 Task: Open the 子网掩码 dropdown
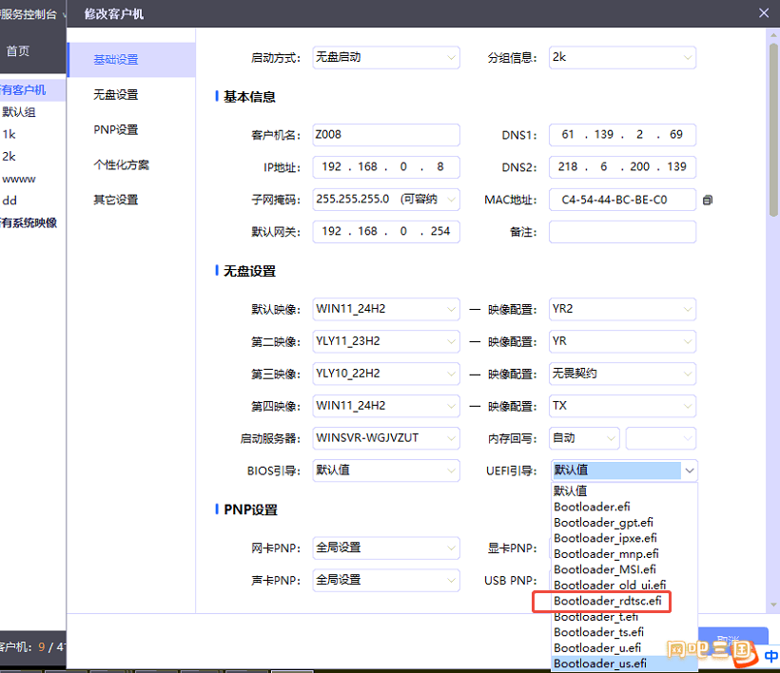click(x=386, y=200)
